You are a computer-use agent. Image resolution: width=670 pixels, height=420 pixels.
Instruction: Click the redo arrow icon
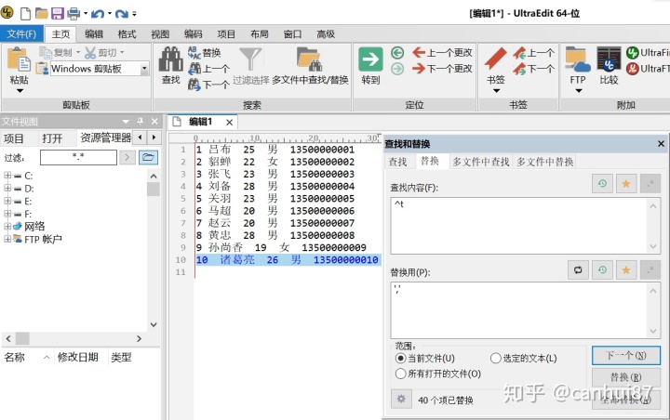point(122,14)
